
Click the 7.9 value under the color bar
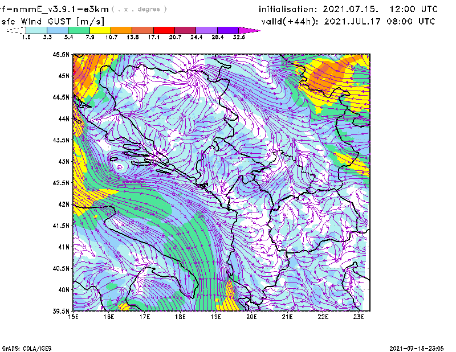click(x=90, y=37)
